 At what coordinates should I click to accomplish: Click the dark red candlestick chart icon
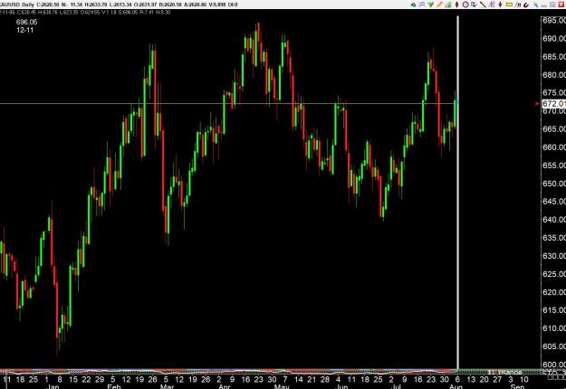[x=456, y=5]
